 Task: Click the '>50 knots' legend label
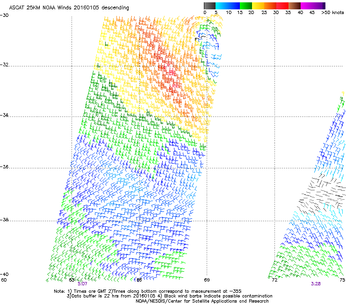(x=332, y=13)
